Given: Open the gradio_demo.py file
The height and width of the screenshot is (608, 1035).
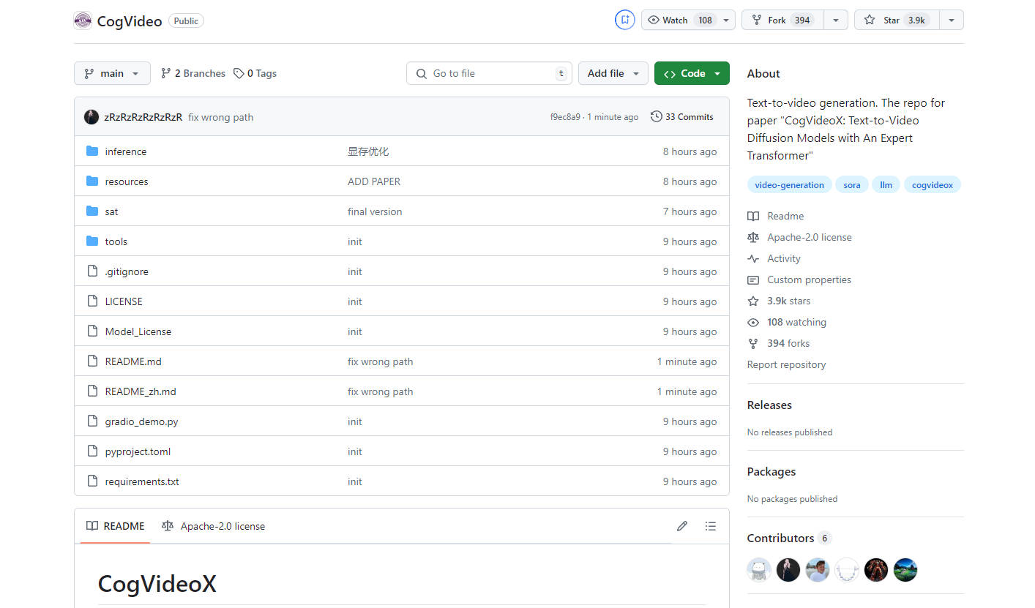Looking at the screenshot, I should point(141,421).
